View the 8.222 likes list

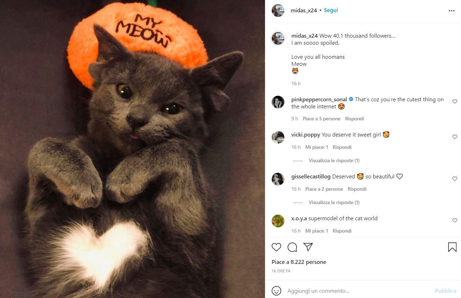[299, 262]
